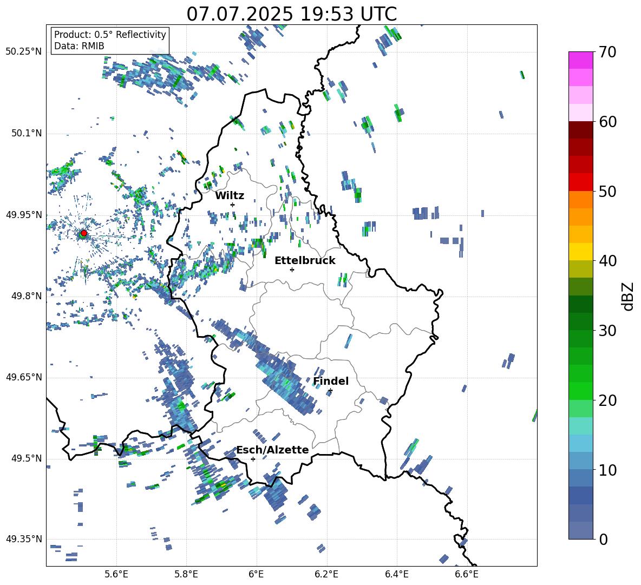Click the 6.6°E longitude label
The height and width of the screenshot is (585, 641).
coord(467,574)
